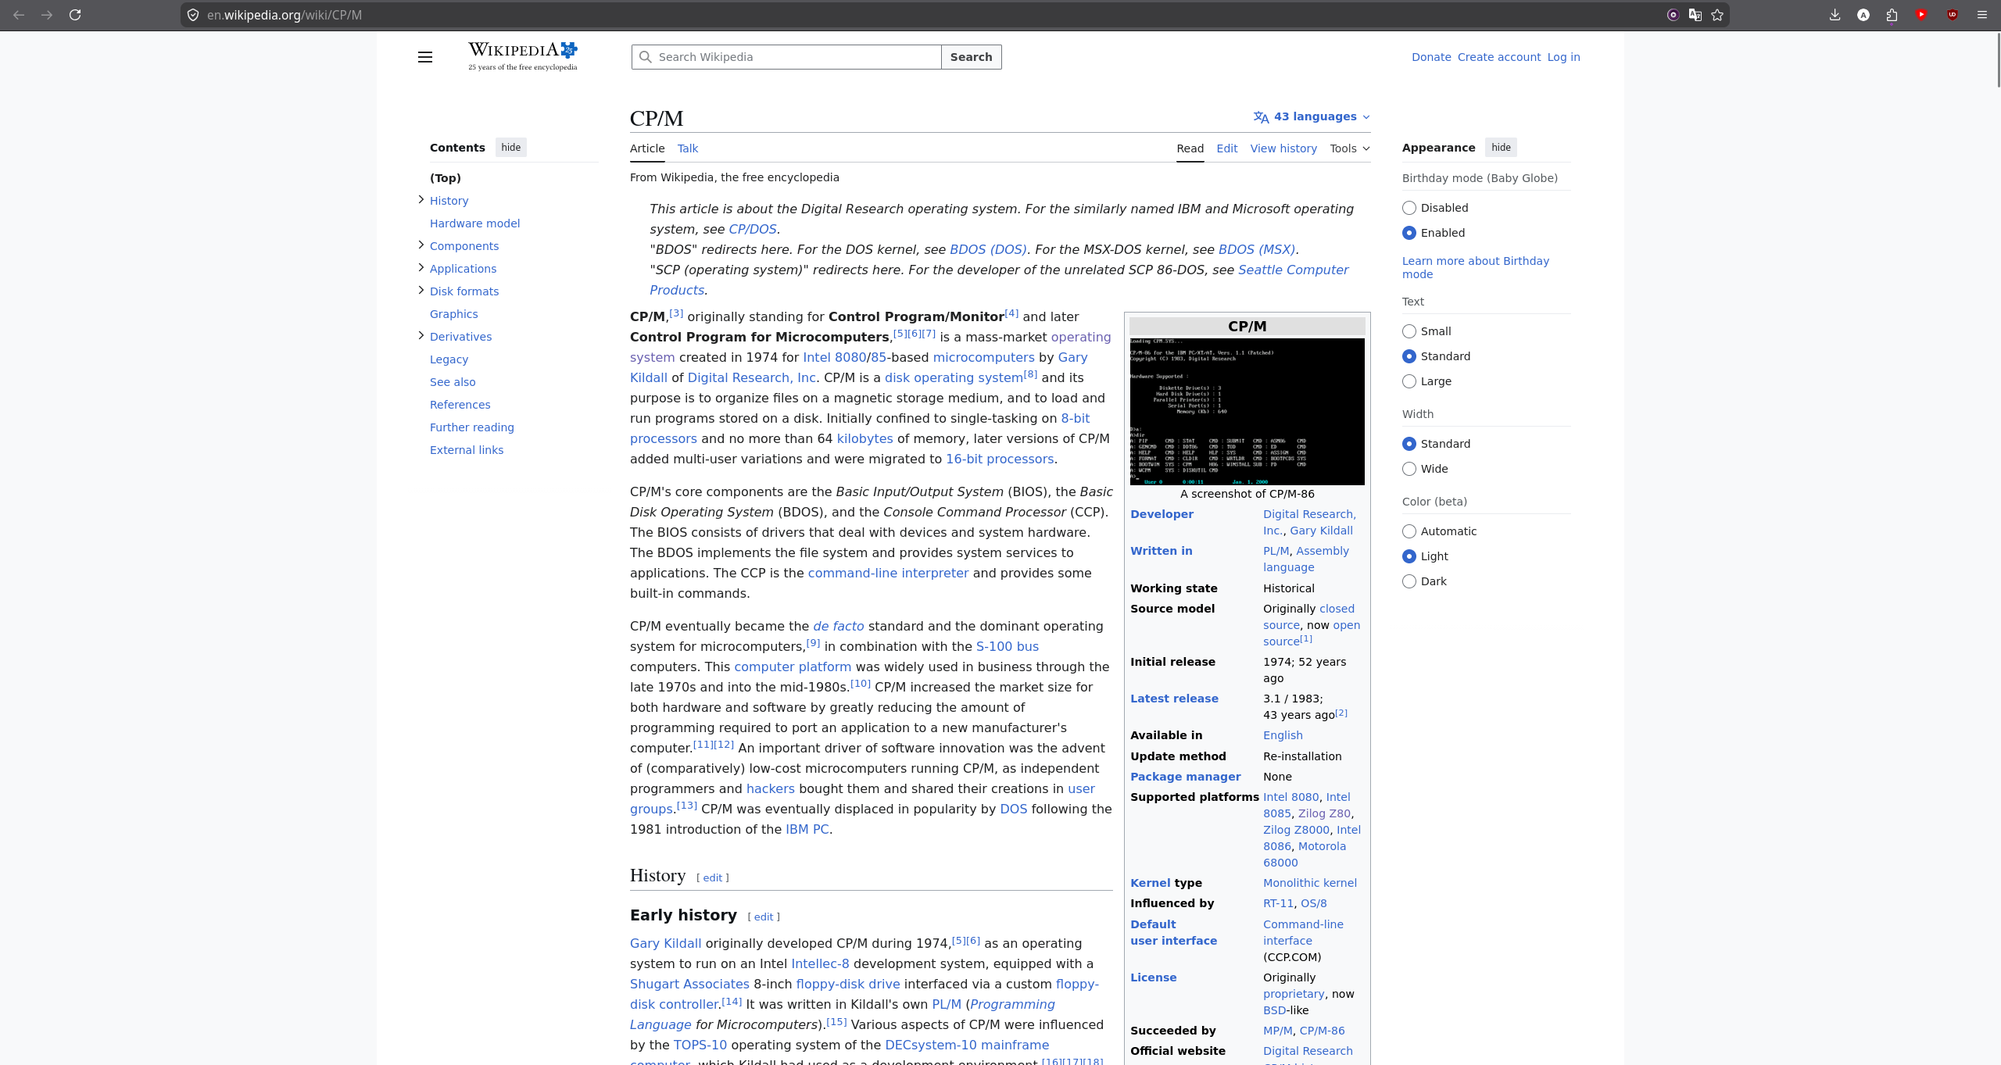Select Dark color mode radio button

[x=1409, y=581]
